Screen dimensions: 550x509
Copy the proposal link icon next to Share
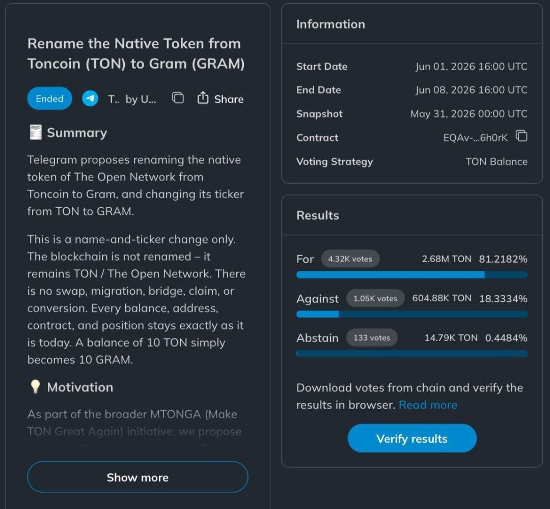pyautogui.click(x=178, y=98)
